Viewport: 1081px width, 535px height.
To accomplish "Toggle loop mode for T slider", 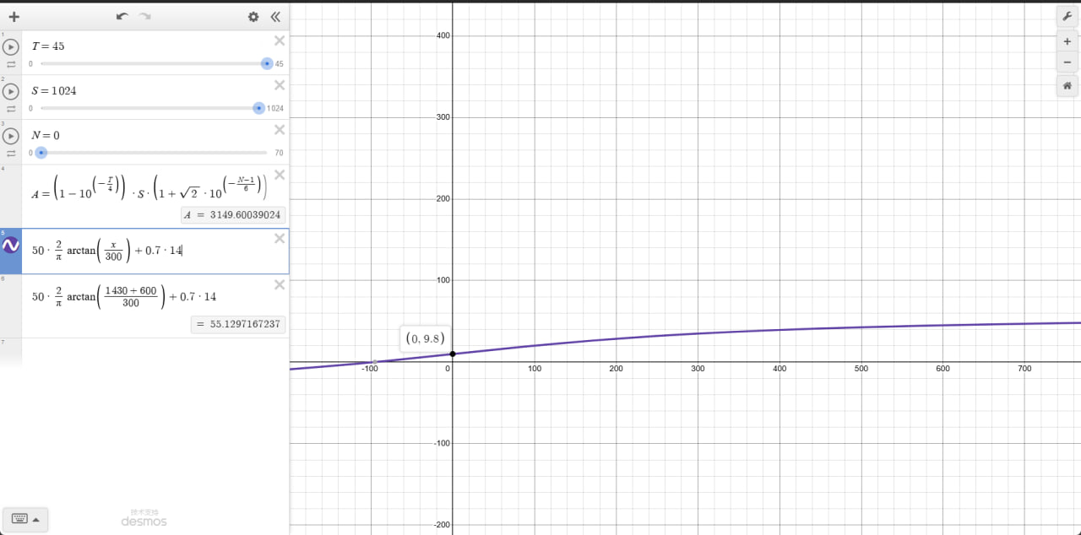I will (x=11, y=64).
